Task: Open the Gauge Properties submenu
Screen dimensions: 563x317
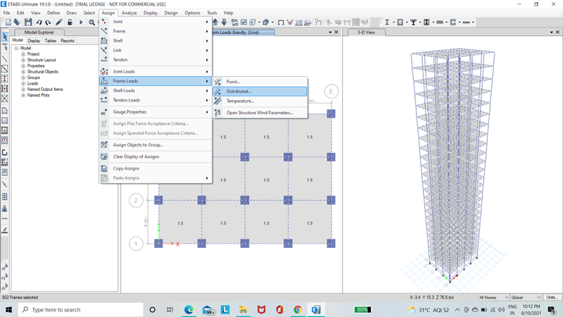Action: 156,112
